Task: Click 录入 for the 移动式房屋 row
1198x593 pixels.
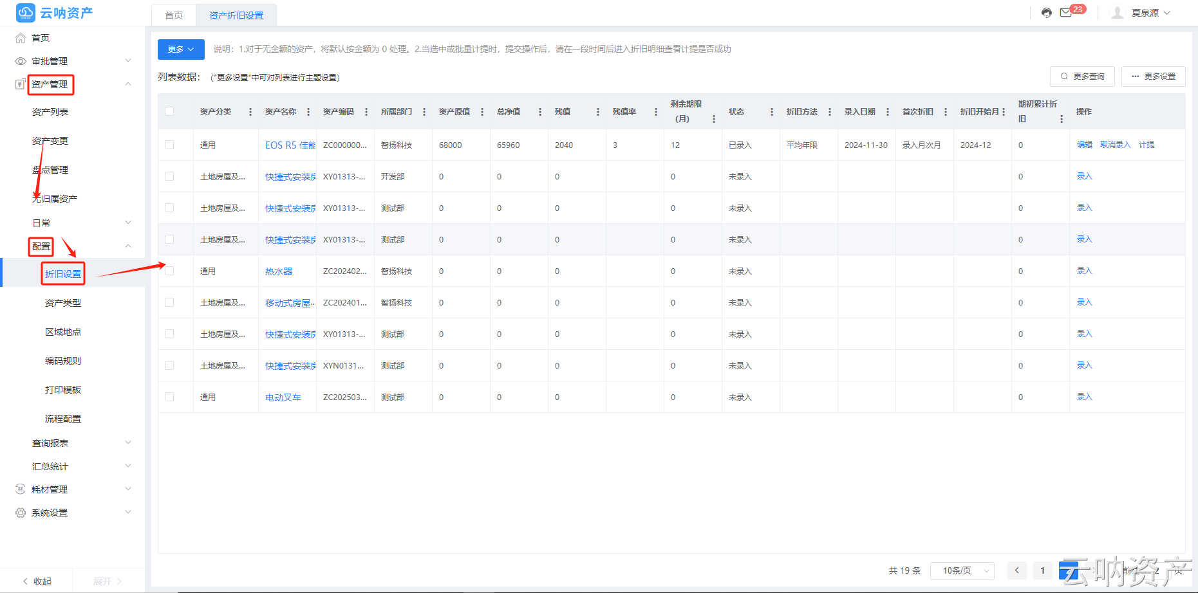Action: [x=1085, y=302]
